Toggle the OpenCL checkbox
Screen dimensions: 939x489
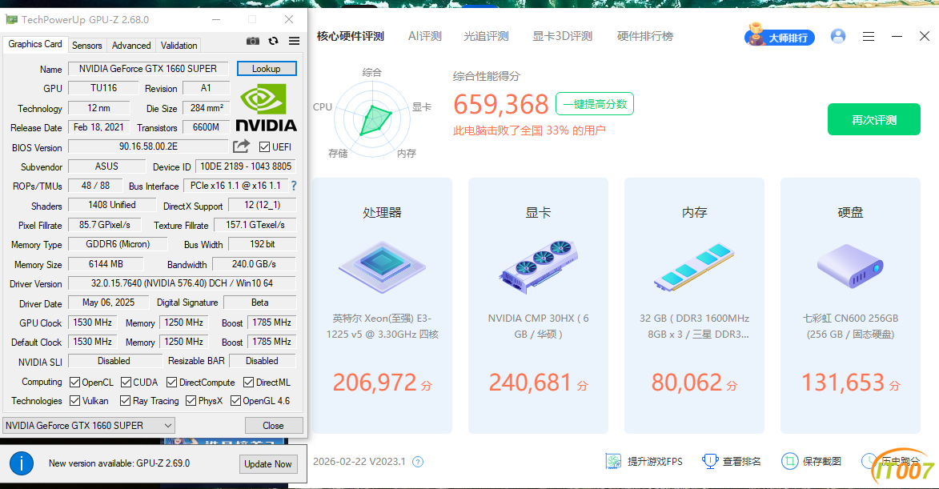(74, 382)
